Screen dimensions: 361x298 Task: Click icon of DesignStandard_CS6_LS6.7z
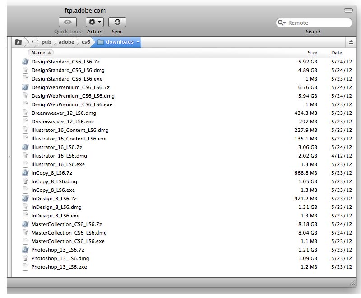click(25, 62)
